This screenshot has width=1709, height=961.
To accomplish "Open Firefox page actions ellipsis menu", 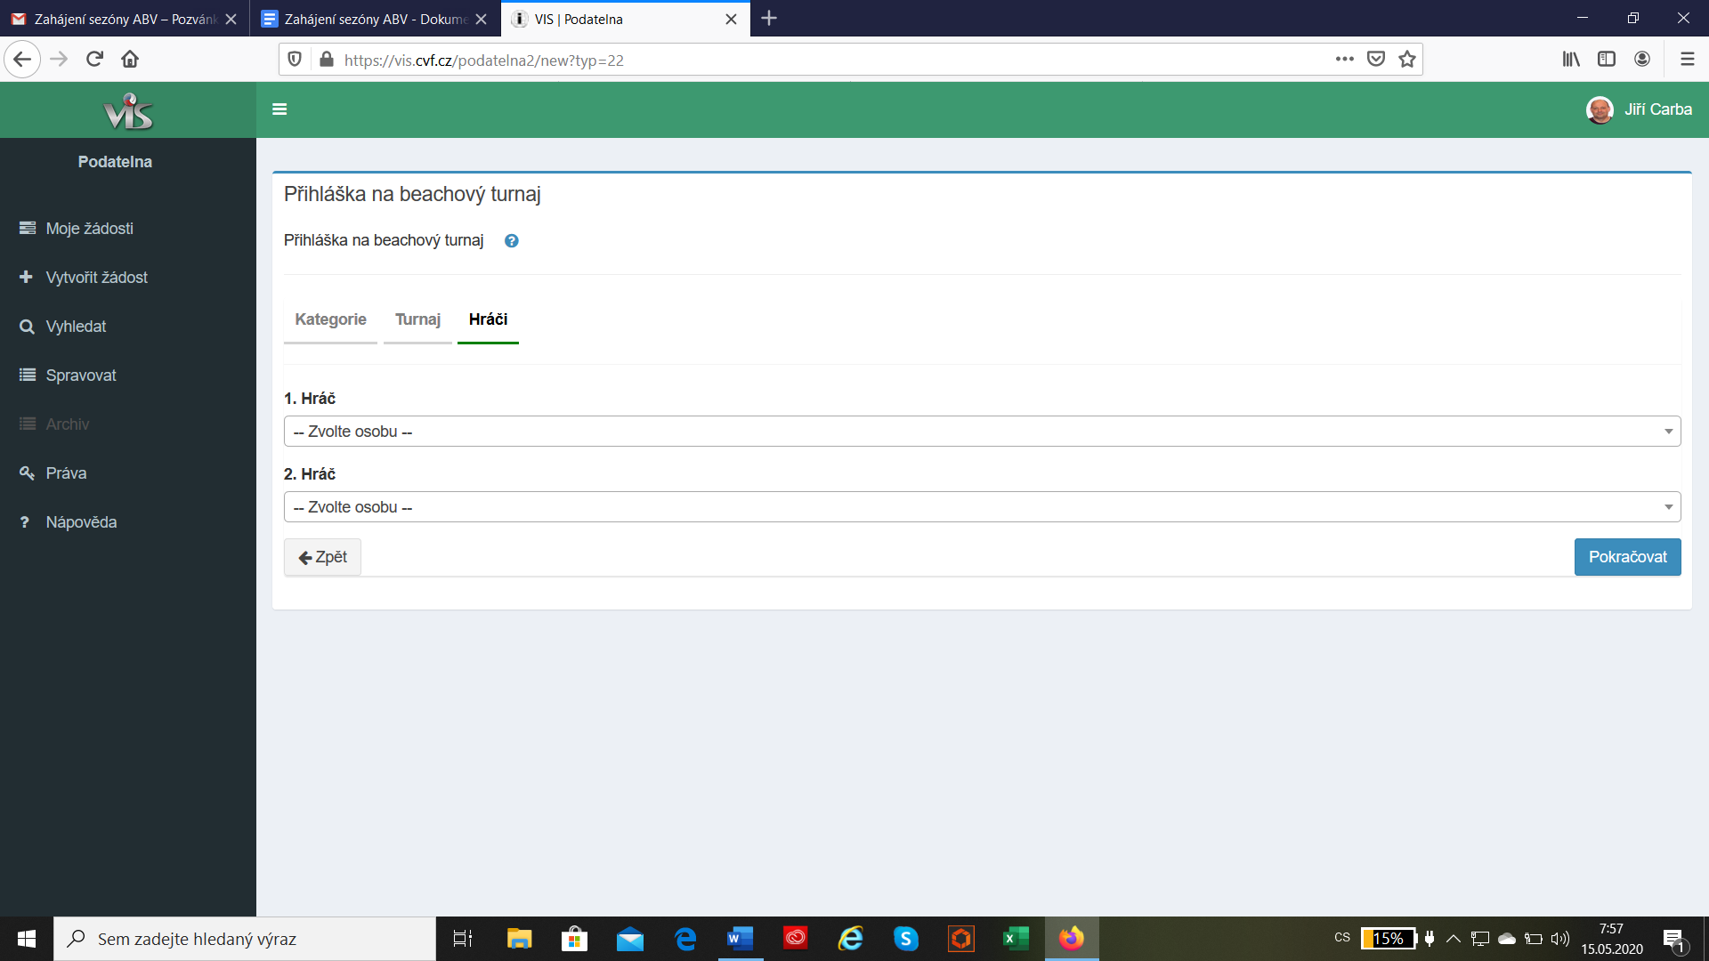I will click(1344, 60).
